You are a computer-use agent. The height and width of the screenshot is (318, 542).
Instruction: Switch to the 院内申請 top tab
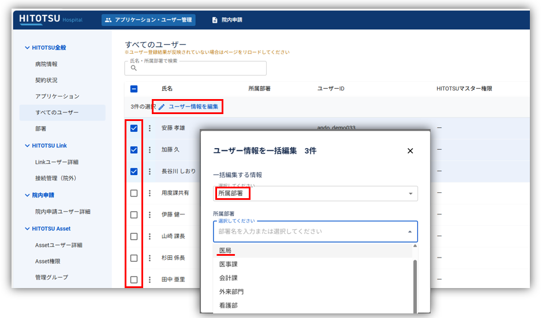point(227,20)
